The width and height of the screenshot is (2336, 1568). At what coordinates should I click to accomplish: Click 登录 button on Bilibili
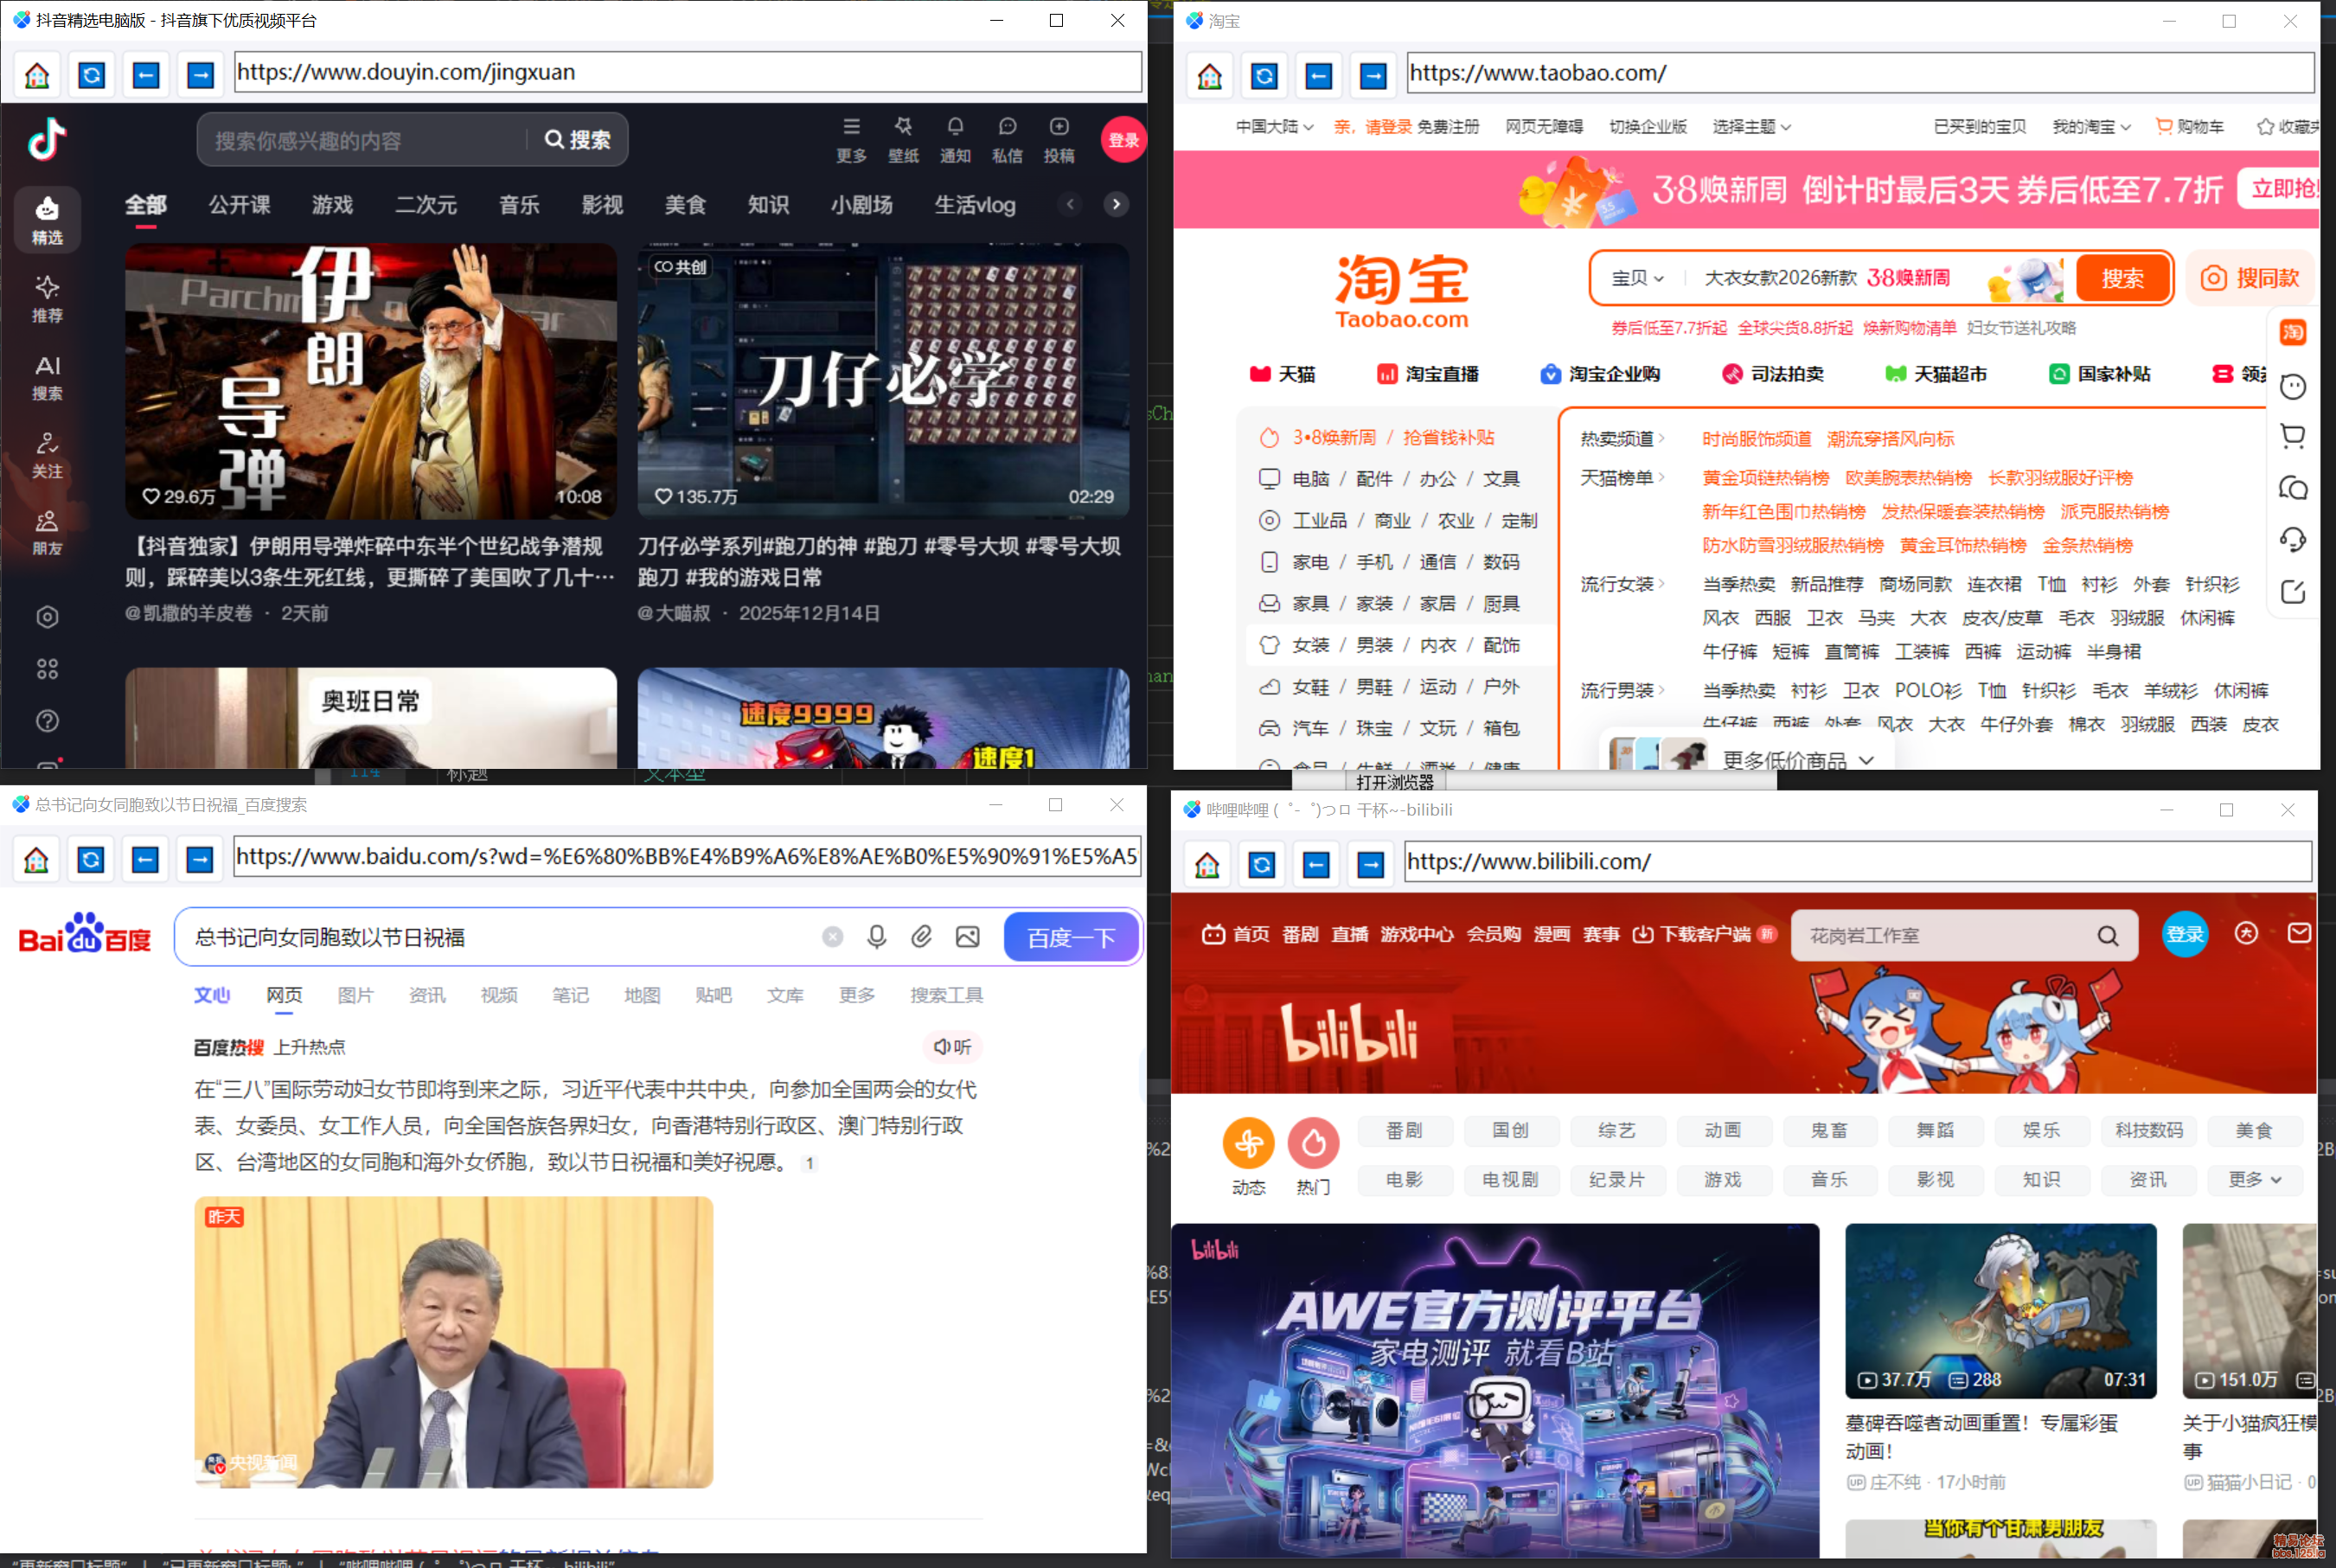click(2185, 934)
